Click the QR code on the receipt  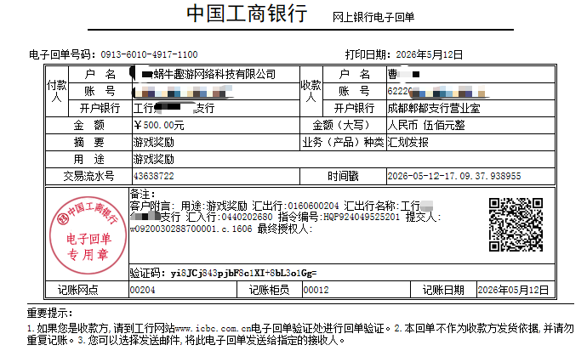click(x=516, y=224)
